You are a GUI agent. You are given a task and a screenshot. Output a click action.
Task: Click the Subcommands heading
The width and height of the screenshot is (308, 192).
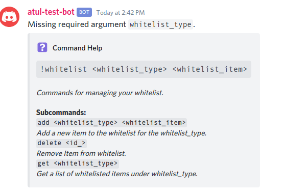coord(61,113)
